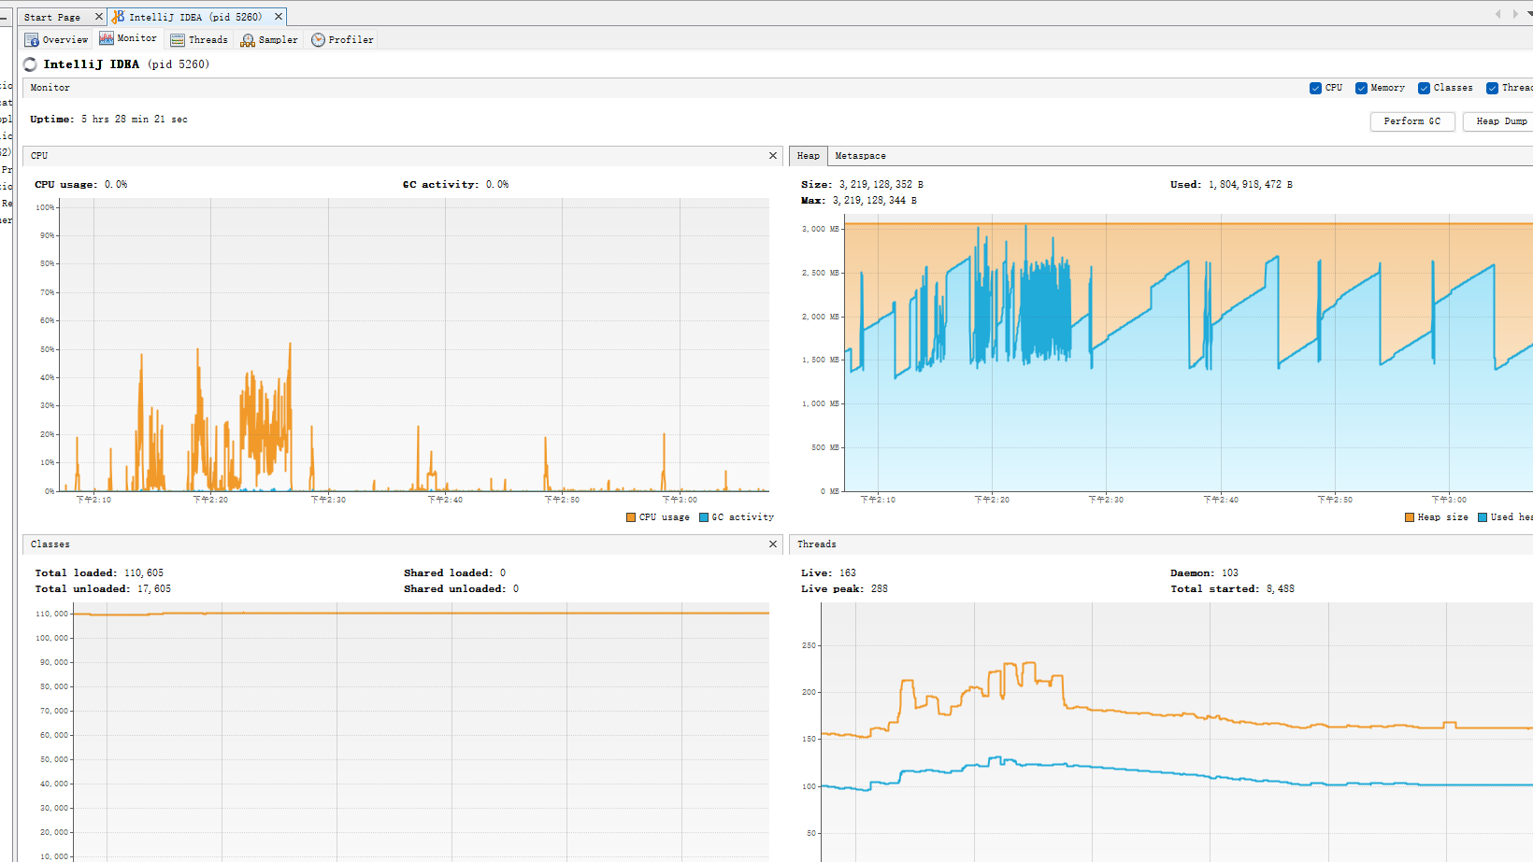Click the Perform GC button
Image resolution: width=1533 pixels, height=862 pixels.
click(x=1412, y=121)
